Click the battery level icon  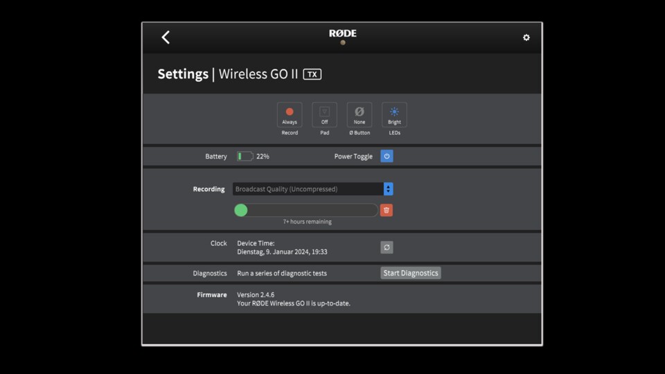245,157
